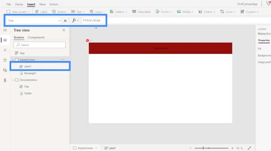Image resolution: width=271 pixels, height=151 pixels.
Task: Click the red error icon on canvas
Action: (x=87, y=40)
